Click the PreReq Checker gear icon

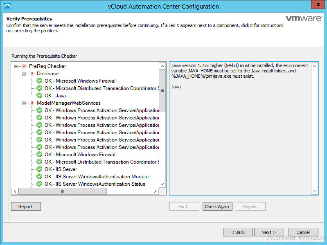[24, 66]
